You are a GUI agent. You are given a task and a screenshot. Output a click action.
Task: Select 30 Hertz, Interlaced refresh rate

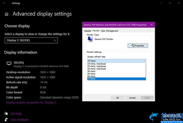(116, 69)
